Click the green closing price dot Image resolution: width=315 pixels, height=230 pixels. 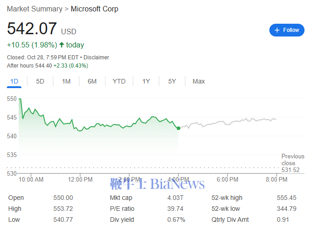coord(178,128)
